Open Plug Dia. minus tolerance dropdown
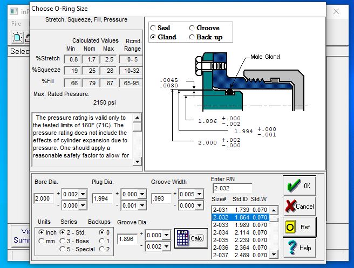The height and width of the screenshot is (268, 354). pyautogui.click(x=142, y=205)
